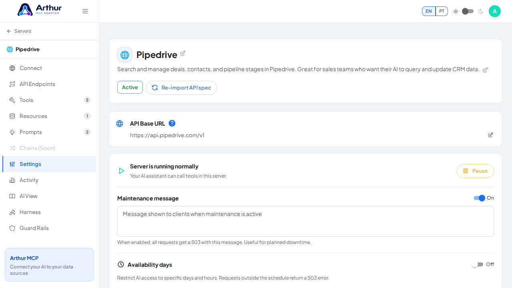Viewport: 512px width, 288px height.
Task: Edit the server description with the pencil icon
Action: (485, 70)
